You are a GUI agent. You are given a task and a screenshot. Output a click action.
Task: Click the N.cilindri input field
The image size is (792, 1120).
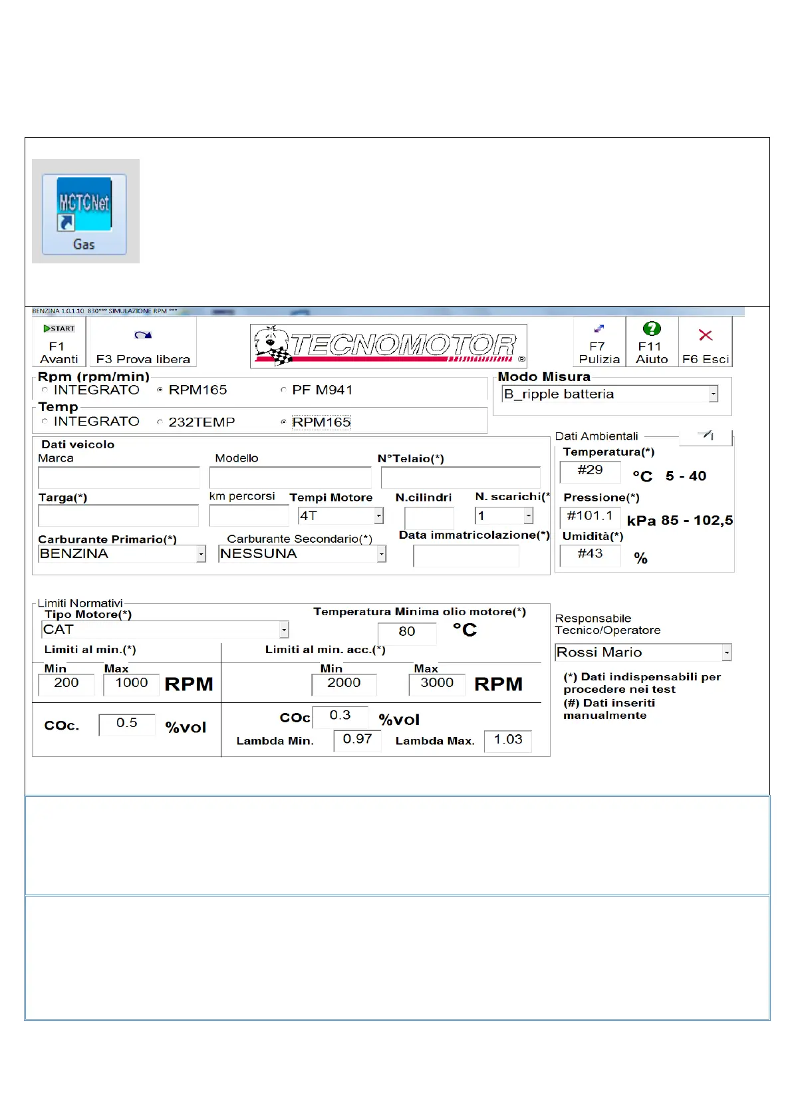click(429, 517)
